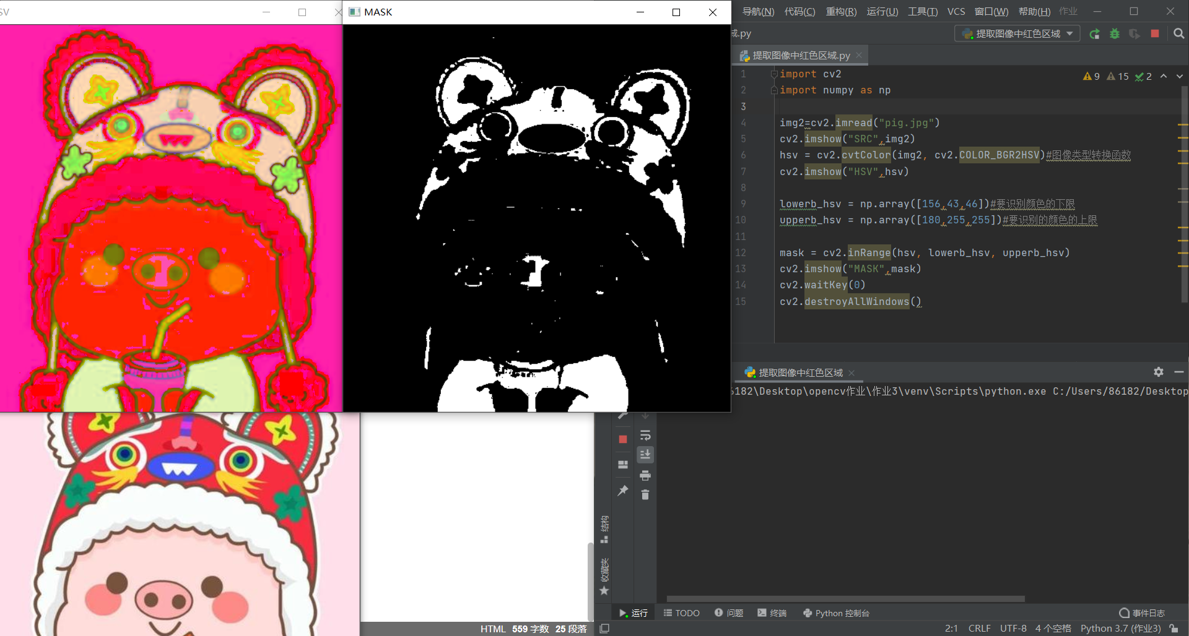
Task: Open the 事件日志 event log
Action: [1142, 612]
